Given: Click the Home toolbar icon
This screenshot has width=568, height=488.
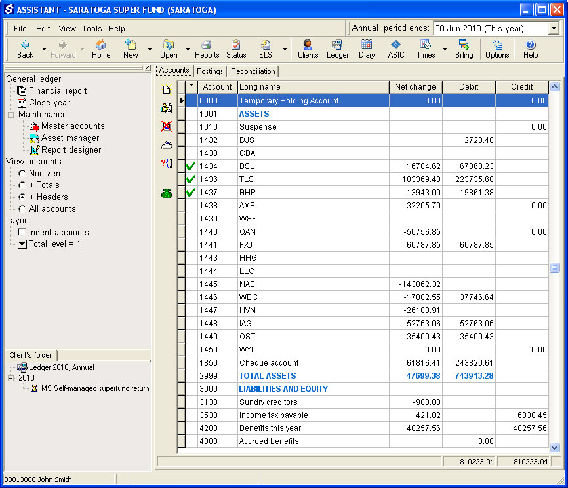Looking at the screenshot, I should 101,49.
